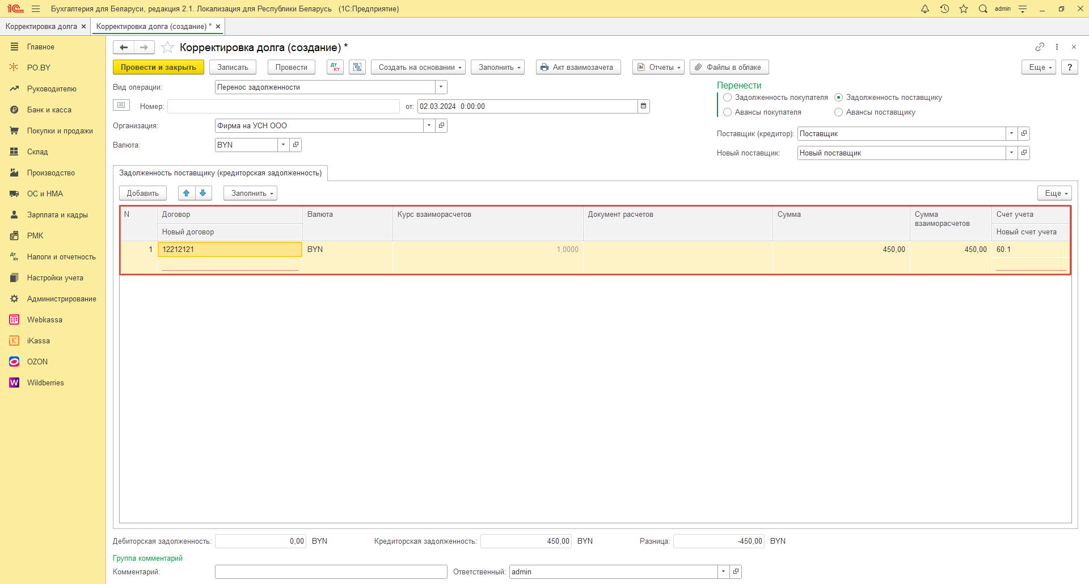The height and width of the screenshot is (584, 1089).
Task: Close Корректировка долга (создание) tab
Action: point(218,26)
